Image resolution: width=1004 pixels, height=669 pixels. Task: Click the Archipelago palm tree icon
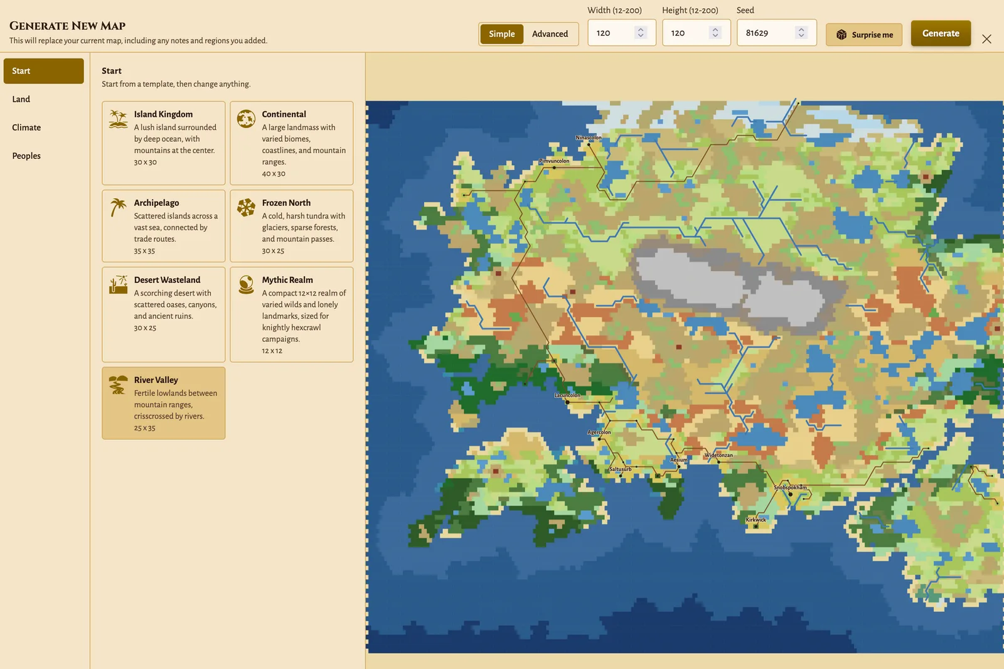[x=118, y=207]
